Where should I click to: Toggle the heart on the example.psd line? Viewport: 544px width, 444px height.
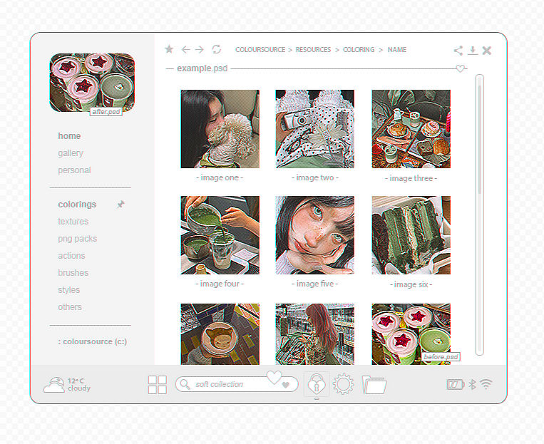click(x=461, y=68)
